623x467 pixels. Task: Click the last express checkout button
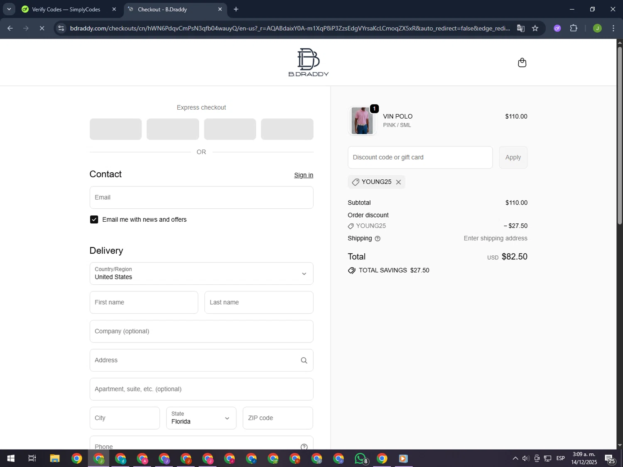(287, 129)
